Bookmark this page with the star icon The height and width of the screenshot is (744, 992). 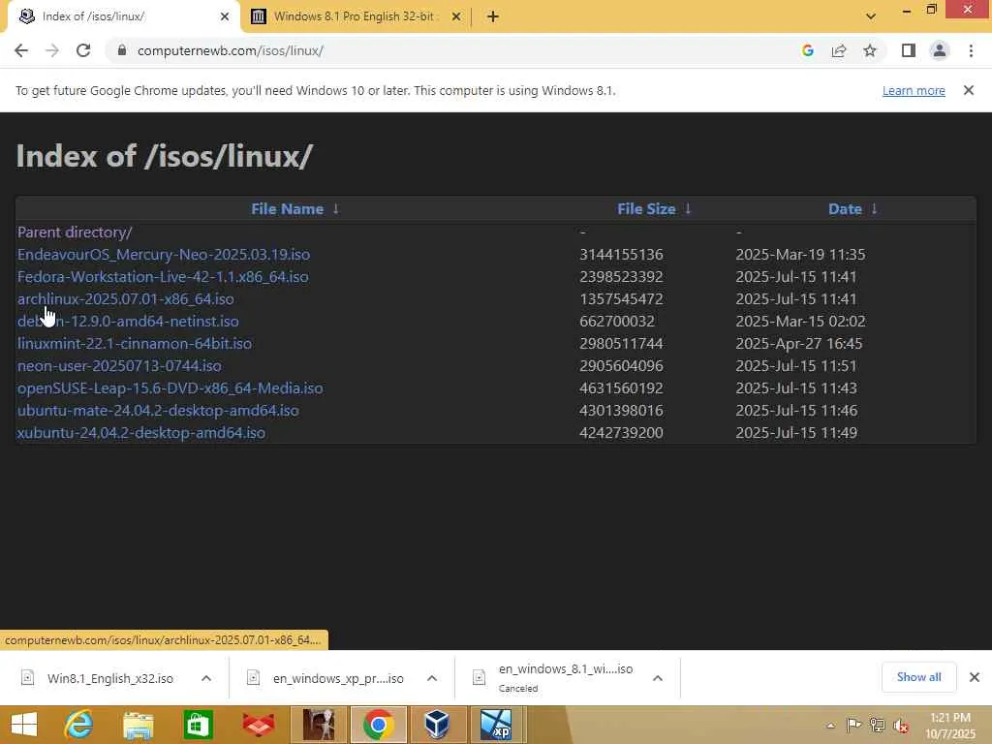(x=870, y=50)
